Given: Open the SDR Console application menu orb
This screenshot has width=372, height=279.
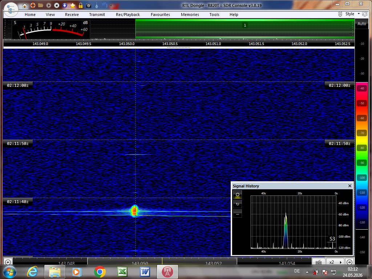Looking at the screenshot, I should [x=11, y=10].
